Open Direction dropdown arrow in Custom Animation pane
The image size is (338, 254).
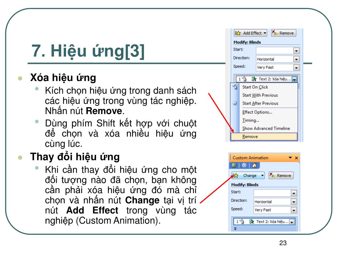coord(294,202)
